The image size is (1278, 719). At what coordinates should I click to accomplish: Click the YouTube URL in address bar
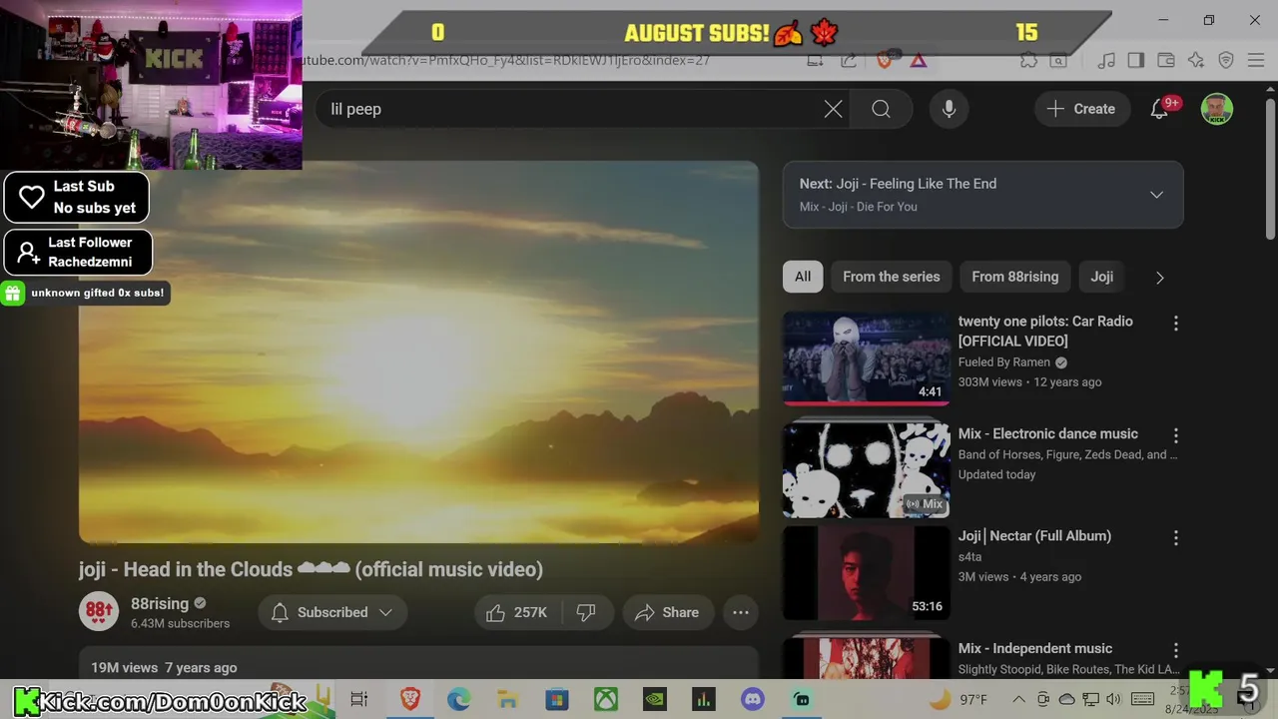pos(505,60)
